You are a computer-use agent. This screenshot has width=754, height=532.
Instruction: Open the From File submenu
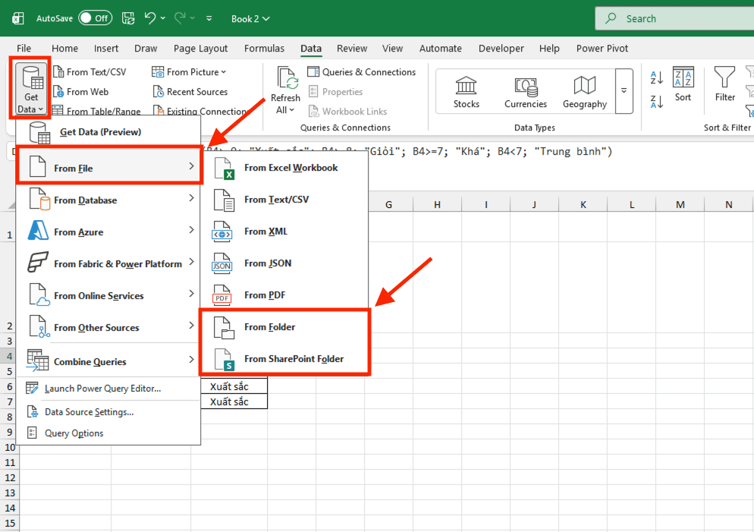click(x=109, y=168)
